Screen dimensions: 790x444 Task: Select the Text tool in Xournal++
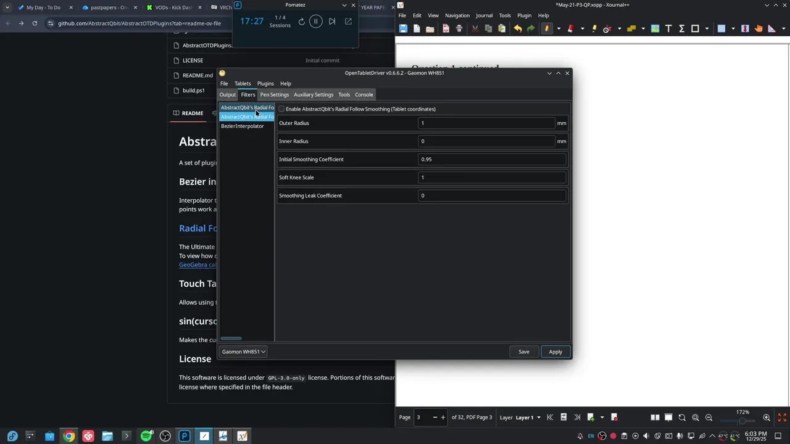pyautogui.click(x=668, y=28)
